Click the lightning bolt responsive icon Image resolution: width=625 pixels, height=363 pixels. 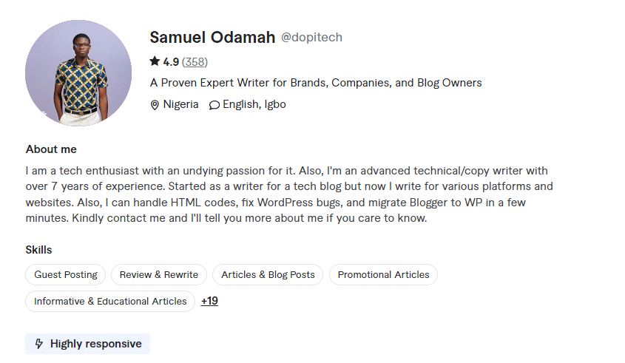pos(39,344)
